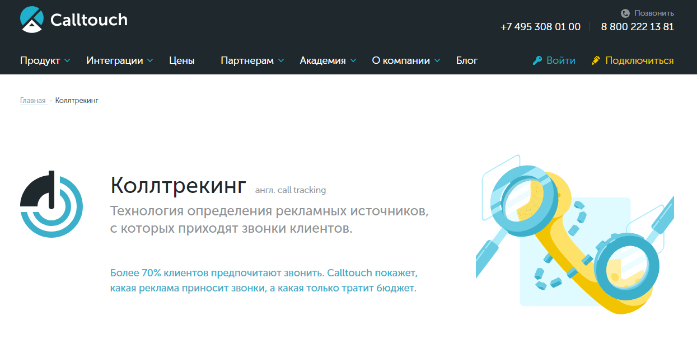Open the Академия menu

(x=323, y=60)
